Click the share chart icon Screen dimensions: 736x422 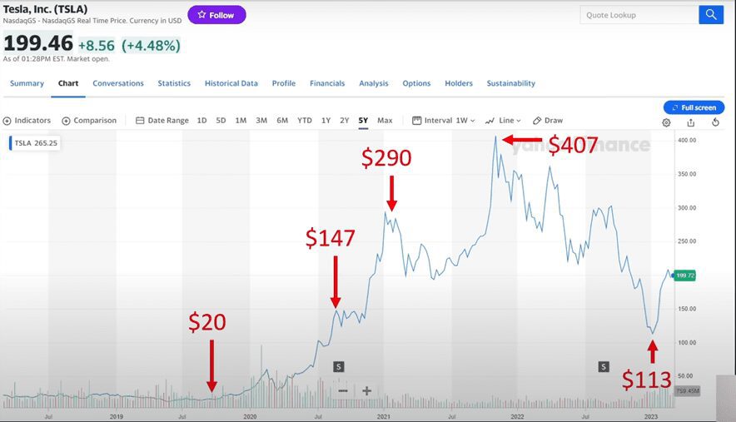click(x=691, y=122)
